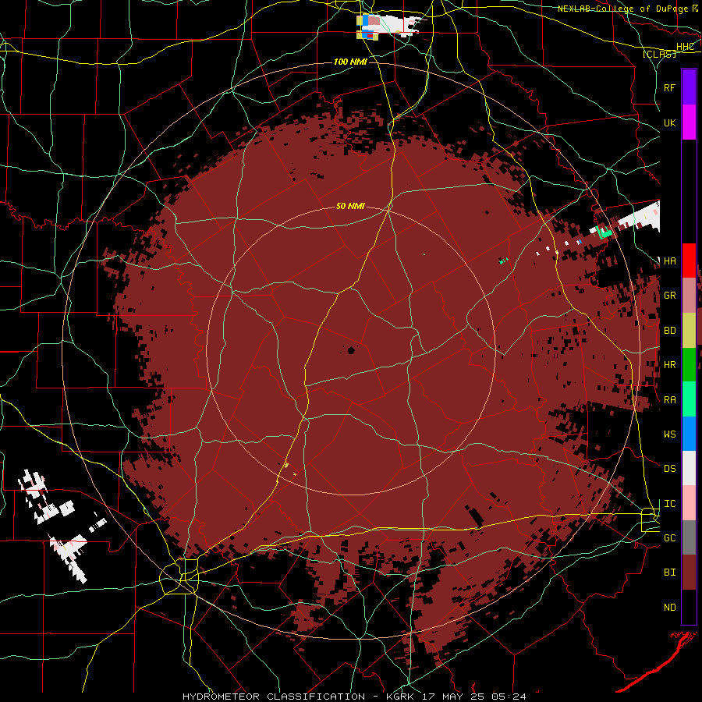Click the '50 NMI' range ring label

tap(350, 206)
